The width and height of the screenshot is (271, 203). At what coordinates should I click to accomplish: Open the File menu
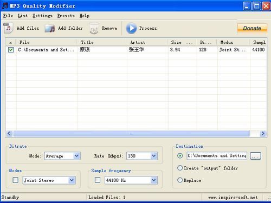point(8,16)
